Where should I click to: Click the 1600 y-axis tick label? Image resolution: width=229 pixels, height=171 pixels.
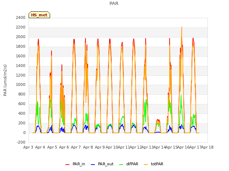pos(21,56)
